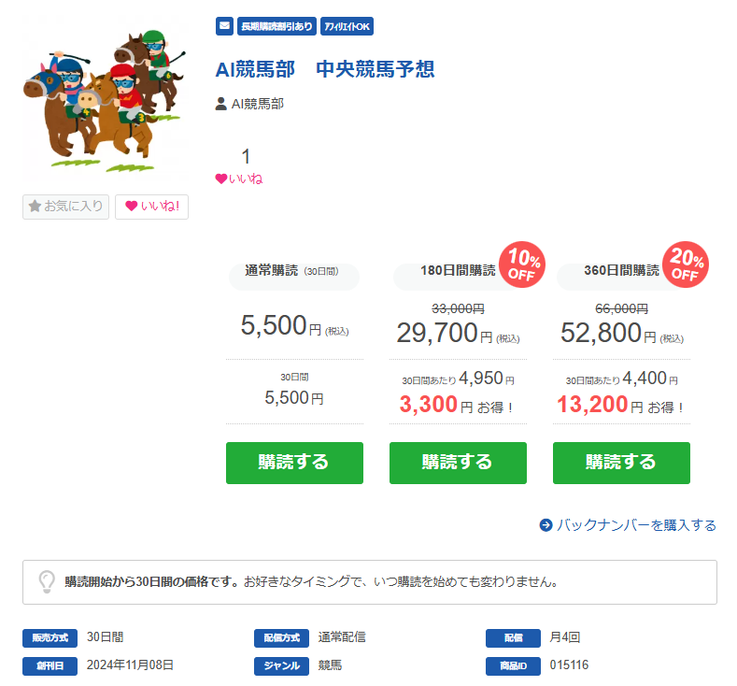Subscribe to the 29,700円 180-day plan
737x686 pixels.
(458, 463)
